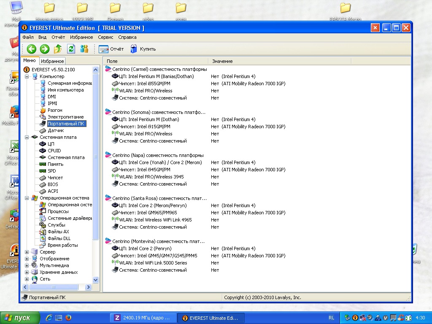This screenshot has height=324, width=432.
Task: Switch to the Избранное tab in the sidebar
Action: tap(52, 61)
